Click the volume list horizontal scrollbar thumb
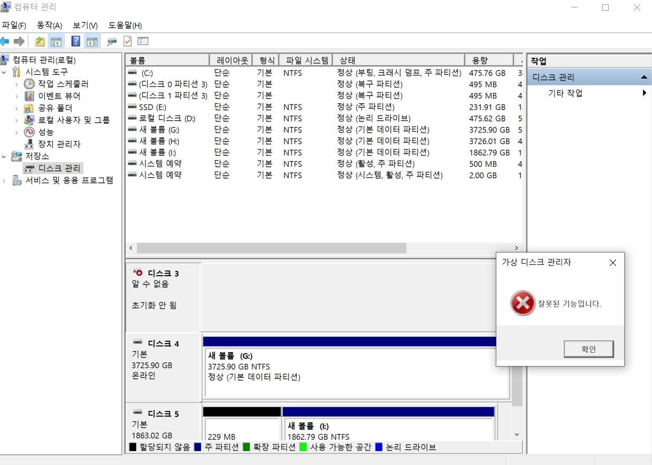 pyautogui.click(x=271, y=248)
